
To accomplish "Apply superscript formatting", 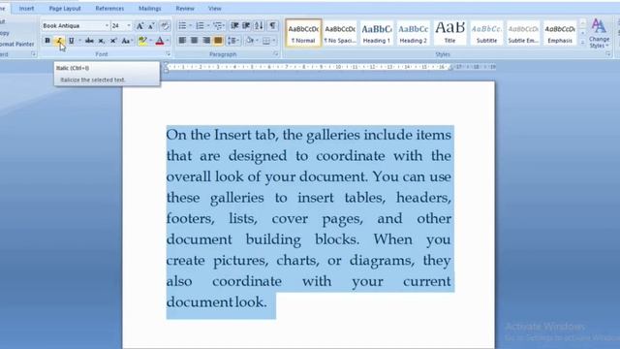I will (113, 41).
